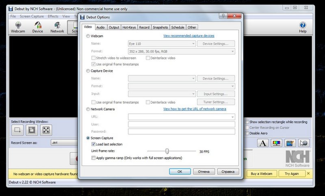Toggle Center Recording on Cursor checkbox

[247, 127]
